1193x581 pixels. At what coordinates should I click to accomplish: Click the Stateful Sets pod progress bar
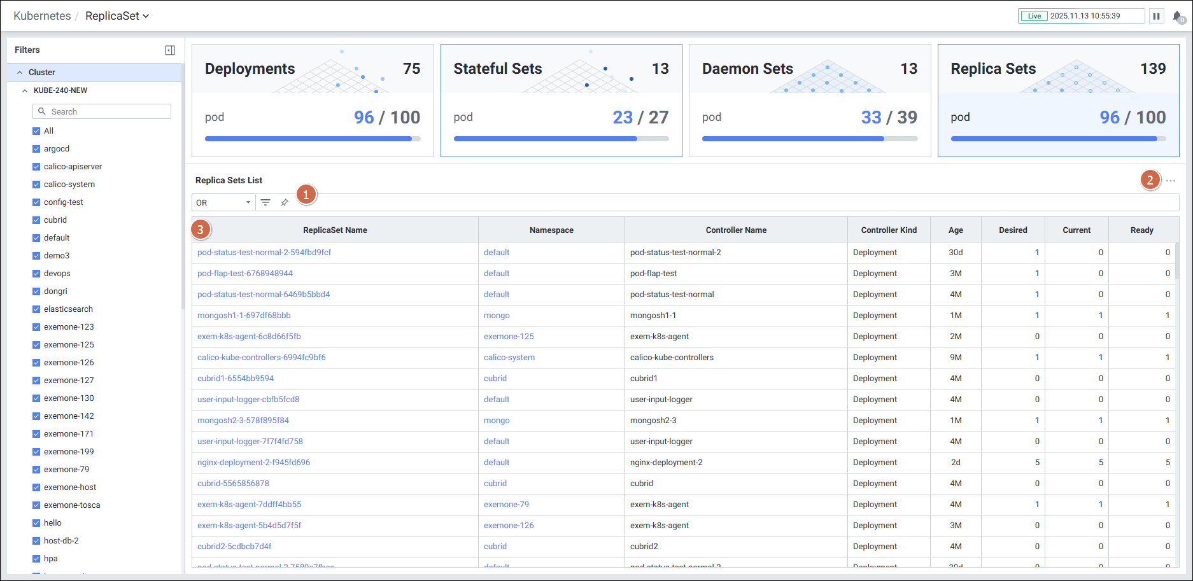pyautogui.click(x=561, y=139)
